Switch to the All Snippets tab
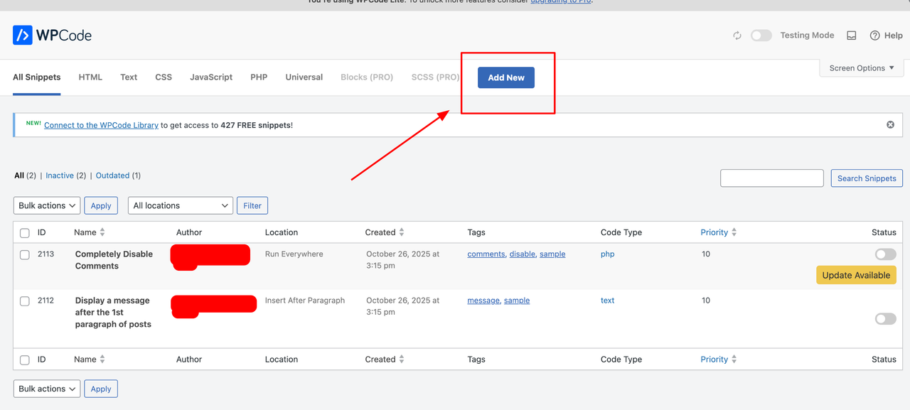The image size is (910, 410). tap(37, 77)
